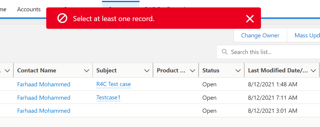
Task: Select the 8/12/2021 3:01 AM date cell
Action: [273, 111]
